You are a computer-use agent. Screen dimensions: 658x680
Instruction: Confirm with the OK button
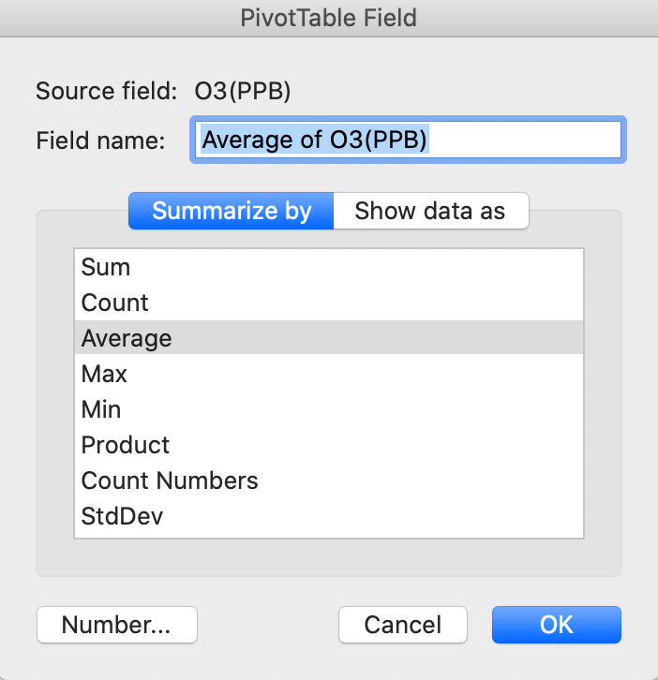(x=556, y=625)
